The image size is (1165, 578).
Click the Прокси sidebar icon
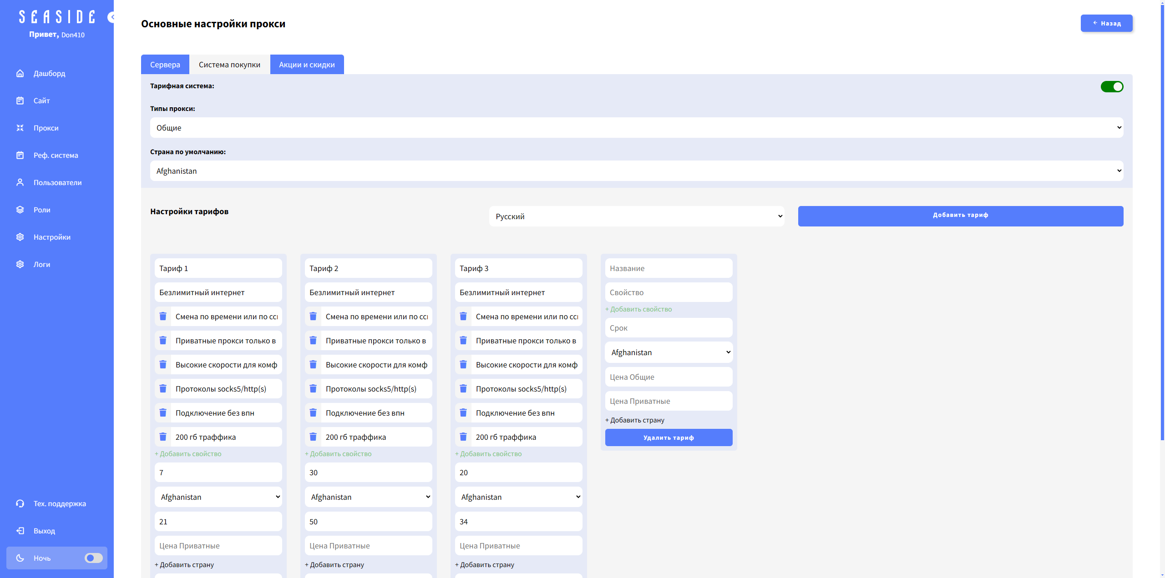pyautogui.click(x=20, y=128)
